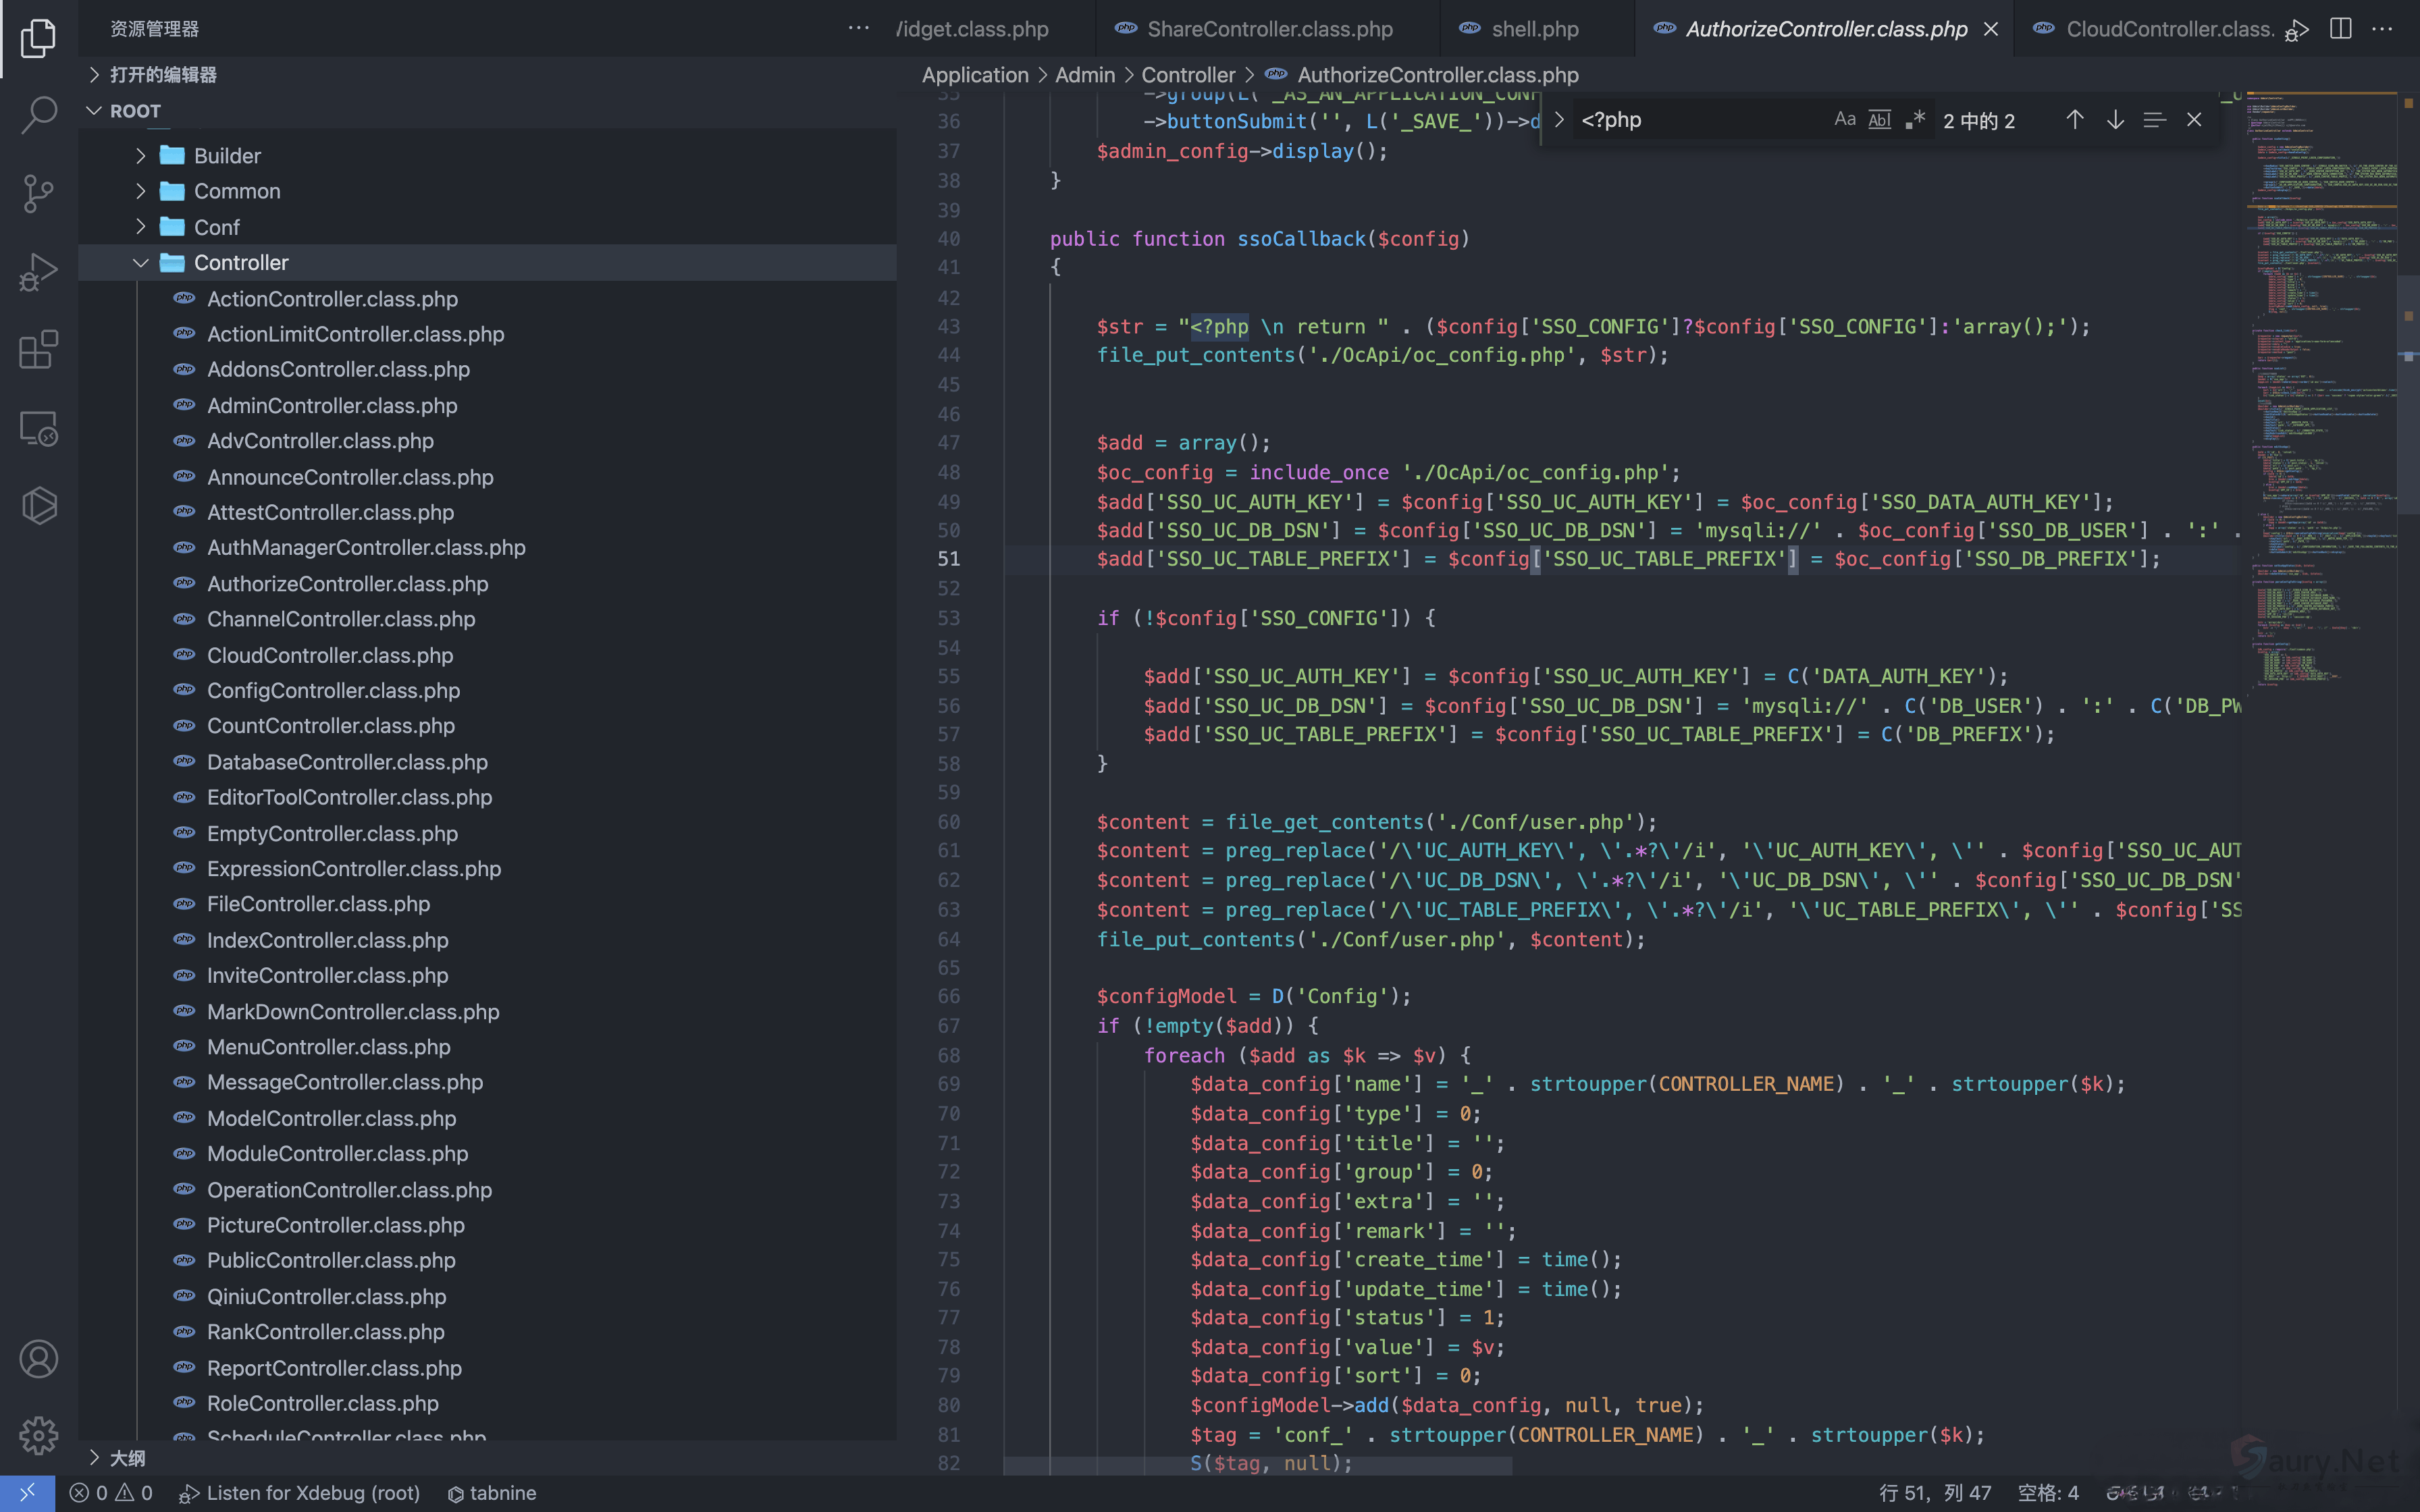Expand the Builder folder
Viewport: 2420px width, 1512px height.
click(227, 156)
